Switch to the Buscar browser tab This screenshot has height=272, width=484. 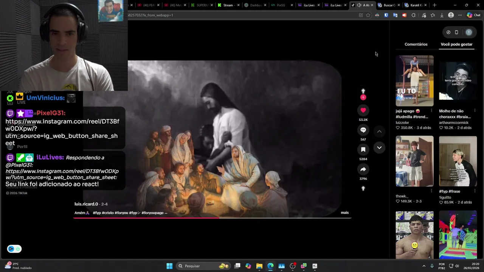[388, 5]
